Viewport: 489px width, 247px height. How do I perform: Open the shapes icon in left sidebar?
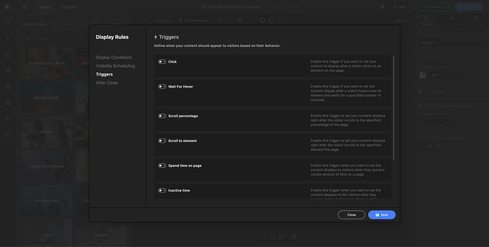click(8, 70)
